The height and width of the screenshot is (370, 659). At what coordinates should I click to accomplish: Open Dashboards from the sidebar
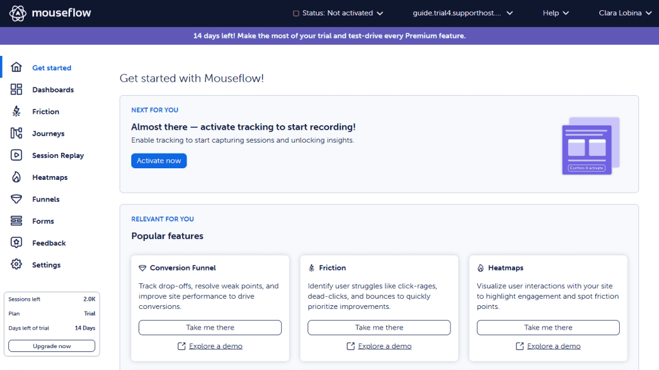(x=53, y=89)
